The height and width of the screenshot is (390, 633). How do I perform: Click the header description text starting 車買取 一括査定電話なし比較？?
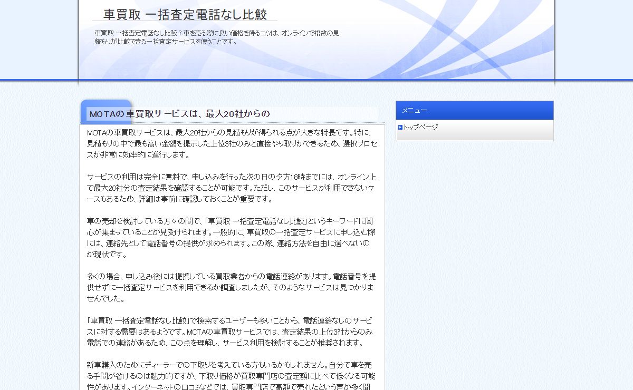click(x=217, y=37)
